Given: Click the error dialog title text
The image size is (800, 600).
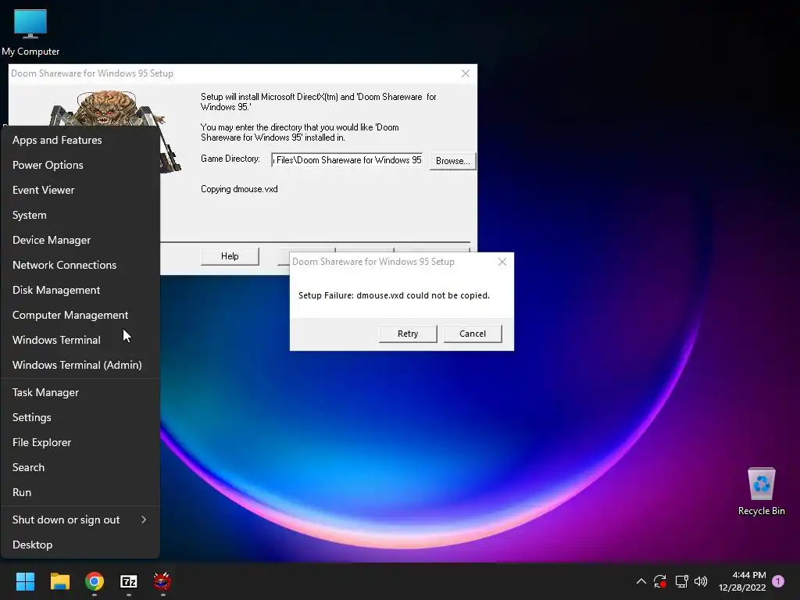Looking at the screenshot, I should pyautogui.click(x=373, y=262).
